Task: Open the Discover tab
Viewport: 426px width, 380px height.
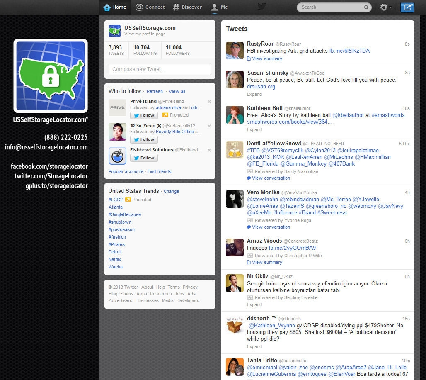Action: click(x=187, y=7)
